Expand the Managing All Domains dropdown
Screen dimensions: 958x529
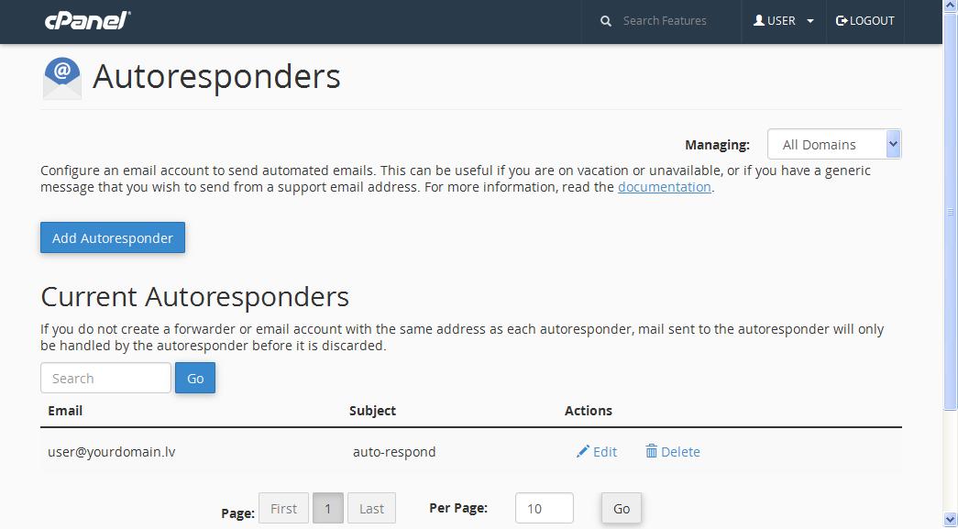pyautogui.click(x=834, y=144)
